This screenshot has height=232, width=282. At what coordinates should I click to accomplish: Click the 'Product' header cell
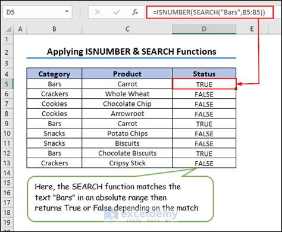tap(127, 74)
